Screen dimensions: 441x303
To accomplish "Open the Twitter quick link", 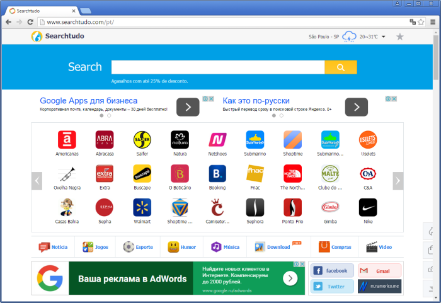I will pyautogui.click(x=332, y=287).
